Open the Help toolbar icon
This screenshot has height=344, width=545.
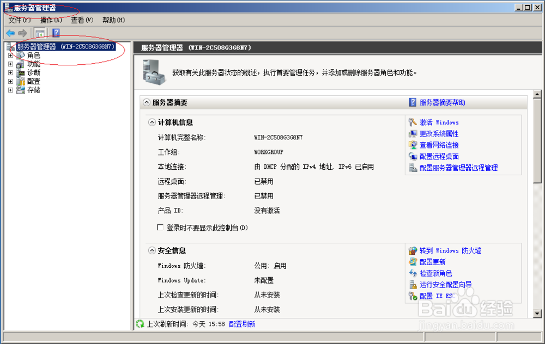tap(56, 33)
